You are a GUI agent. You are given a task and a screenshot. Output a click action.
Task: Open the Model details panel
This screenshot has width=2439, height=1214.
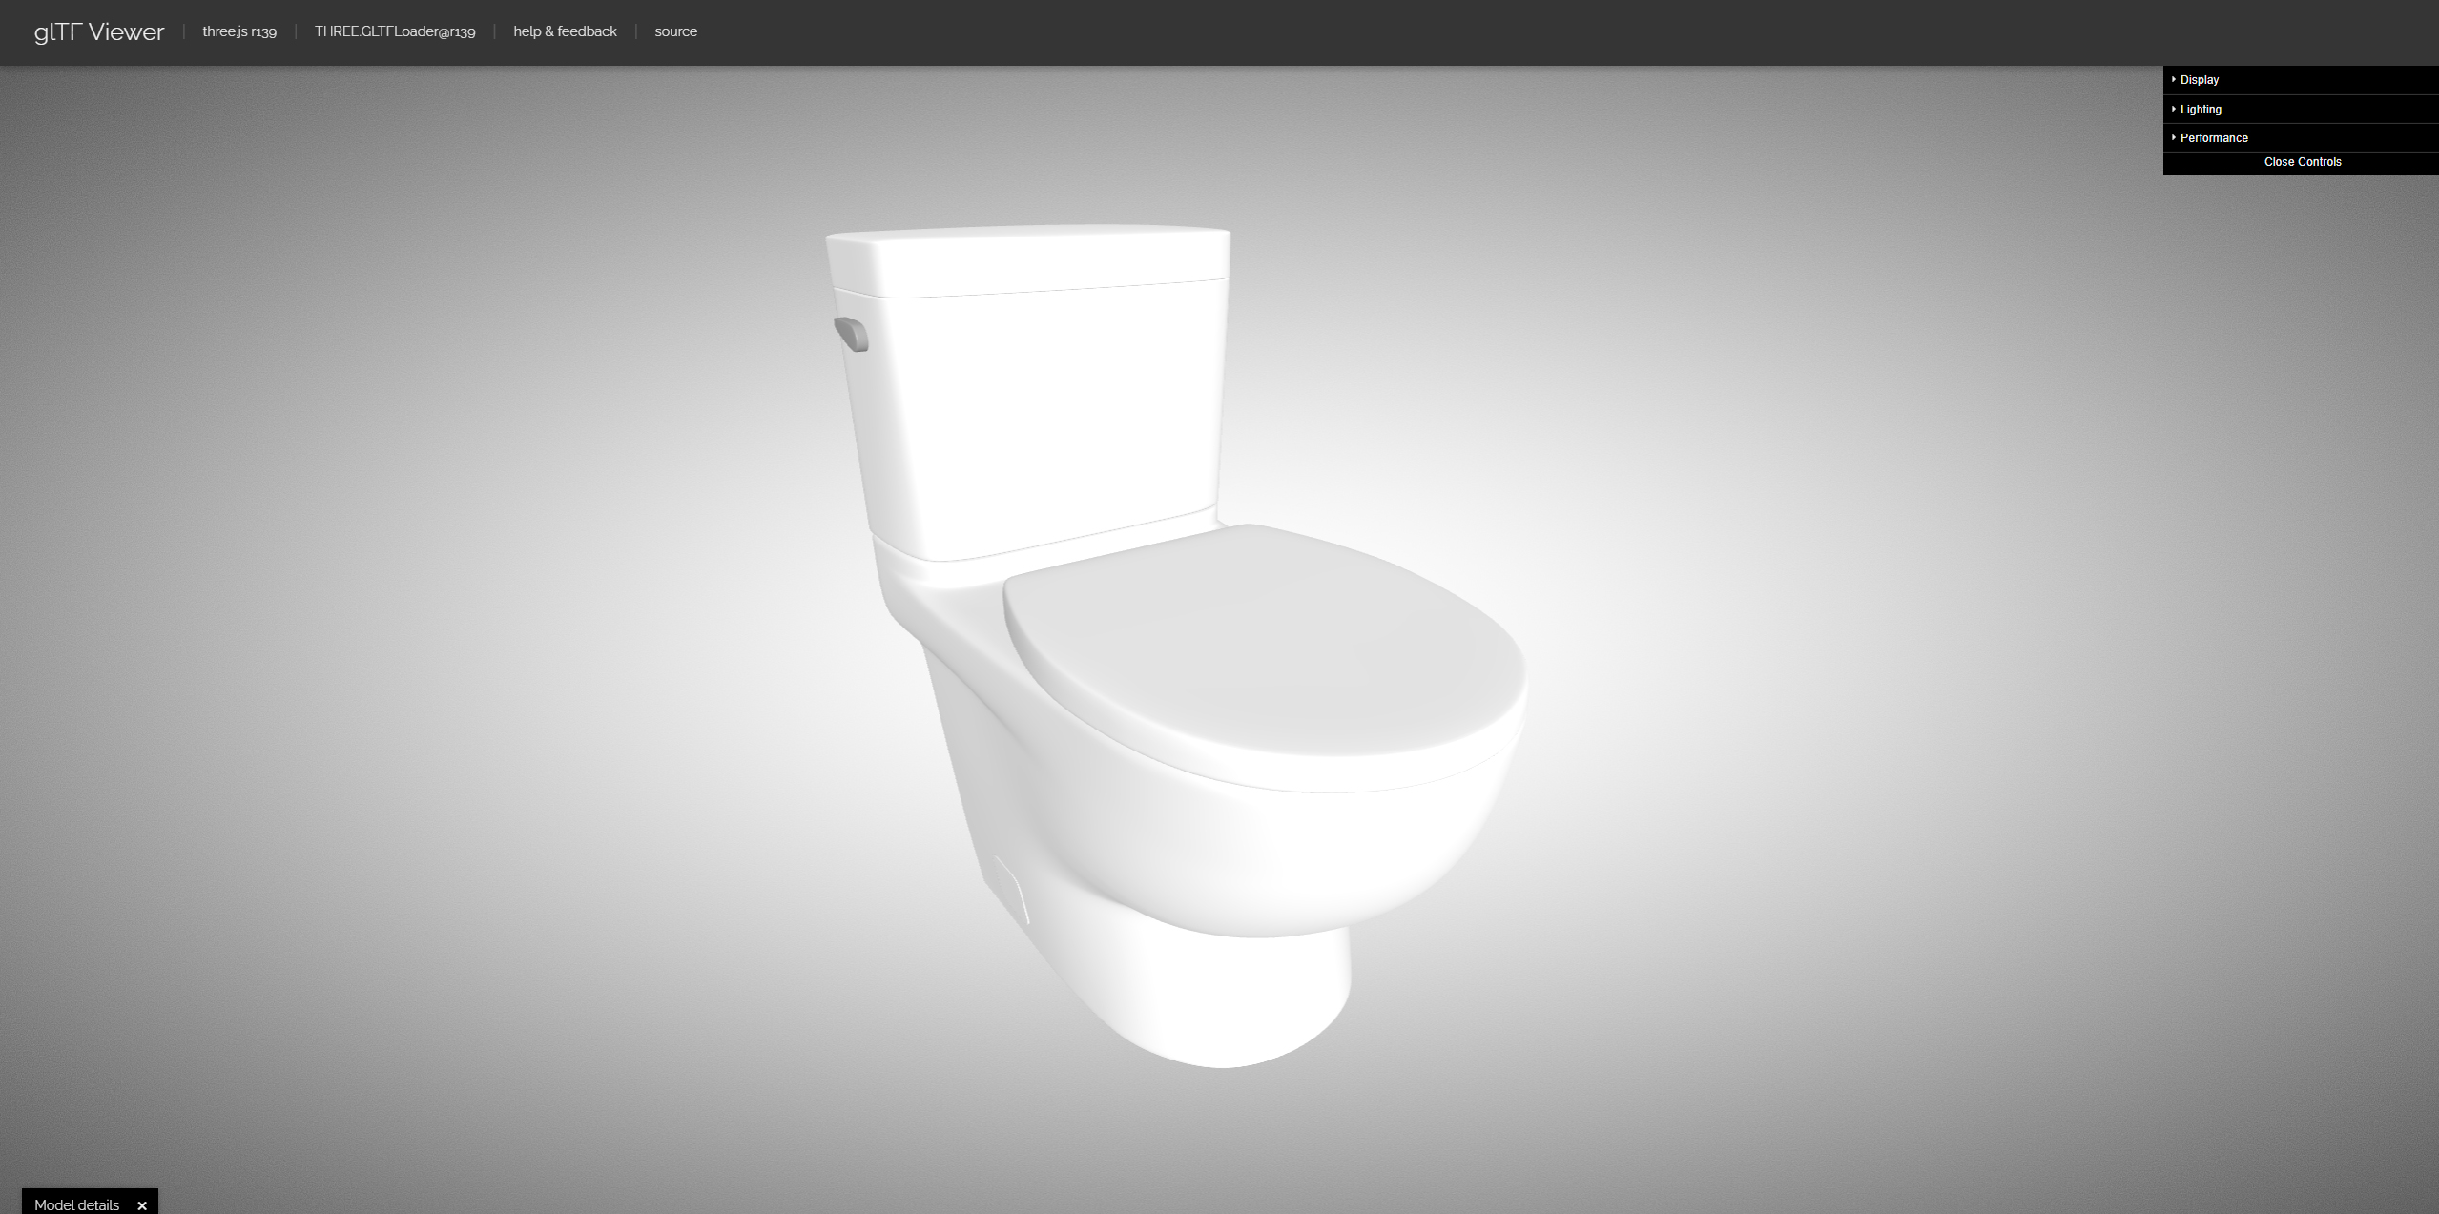pyautogui.click(x=76, y=1204)
